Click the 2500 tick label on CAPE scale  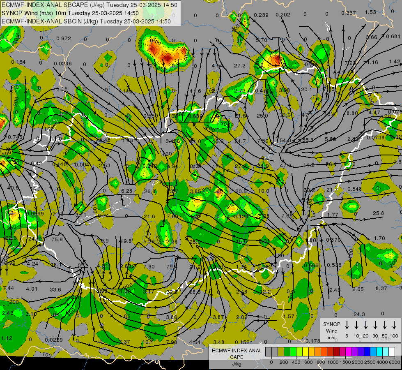370,362
